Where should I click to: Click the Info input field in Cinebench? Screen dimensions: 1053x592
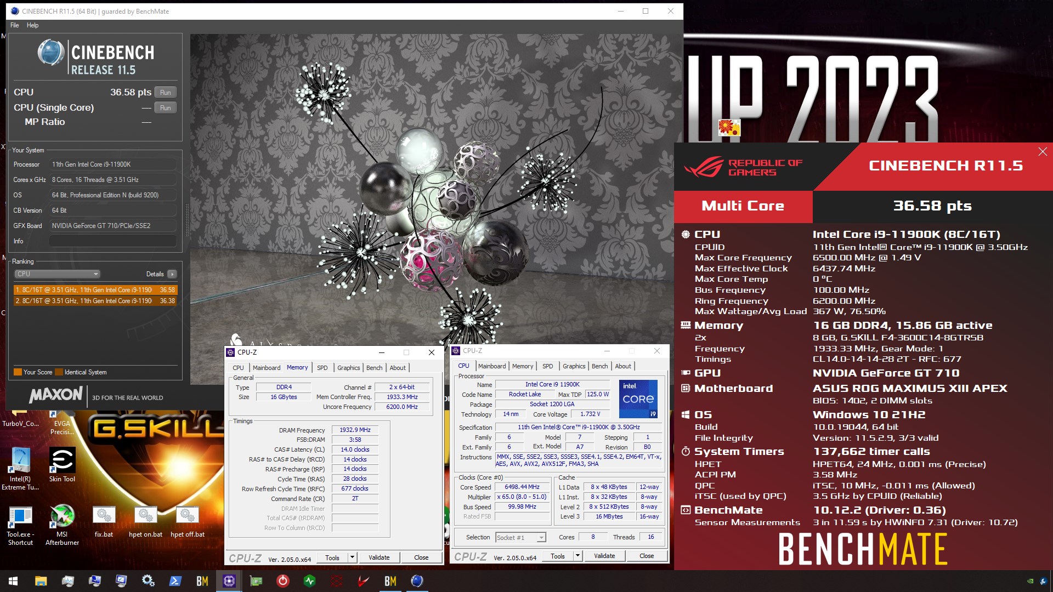coord(113,241)
